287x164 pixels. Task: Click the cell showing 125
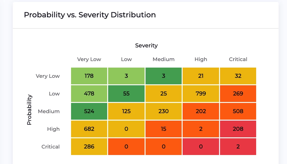(126, 111)
